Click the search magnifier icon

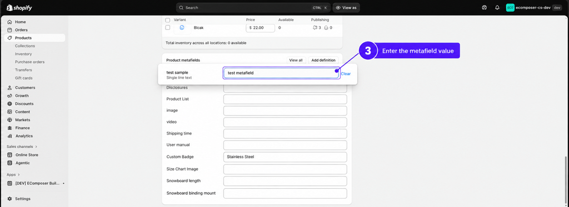tap(181, 8)
